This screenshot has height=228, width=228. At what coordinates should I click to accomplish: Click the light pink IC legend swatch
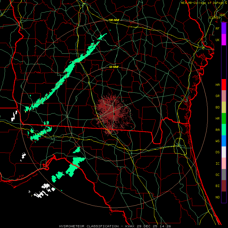[224, 163]
